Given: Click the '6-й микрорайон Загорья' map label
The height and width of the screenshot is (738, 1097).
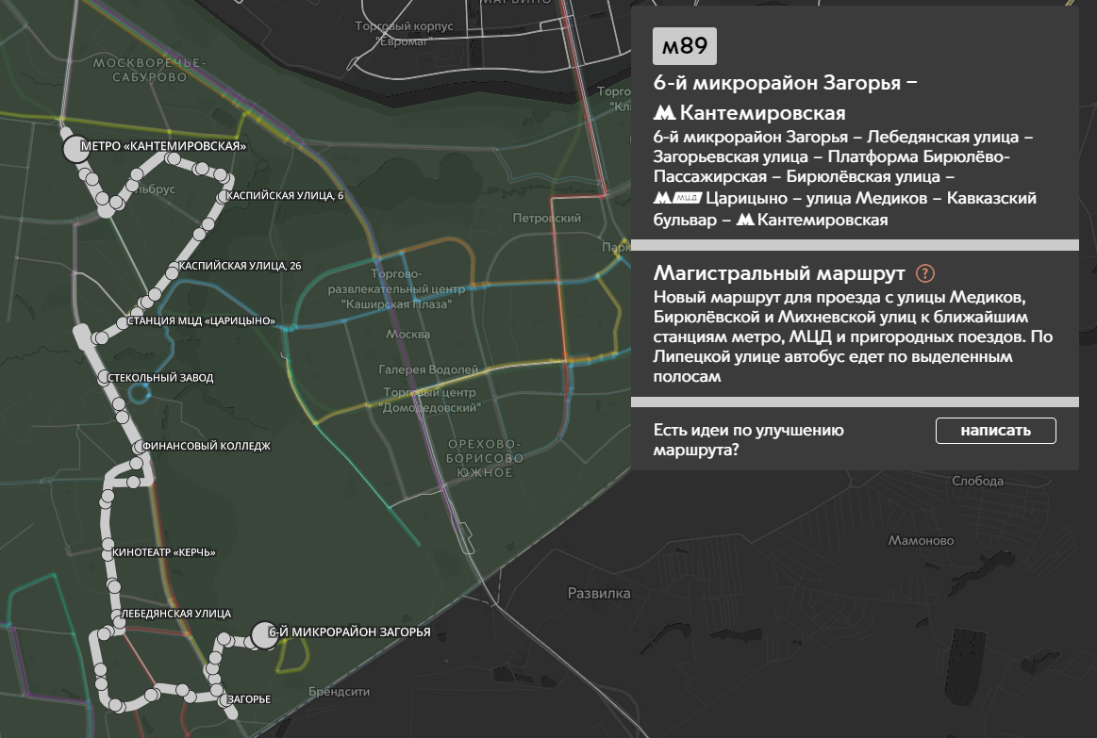Looking at the screenshot, I should pyautogui.click(x=350, y=631).
